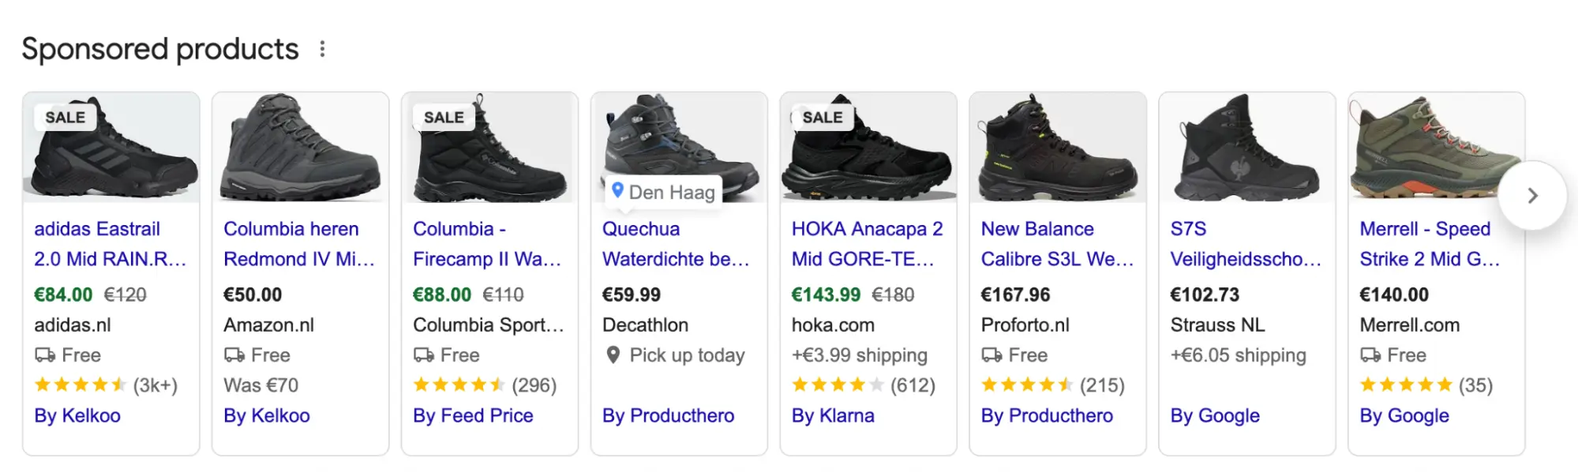Click the SALE badge on Columbia Firecamp card
Screen dimensions: 1578x473
(x=443, y=116)
